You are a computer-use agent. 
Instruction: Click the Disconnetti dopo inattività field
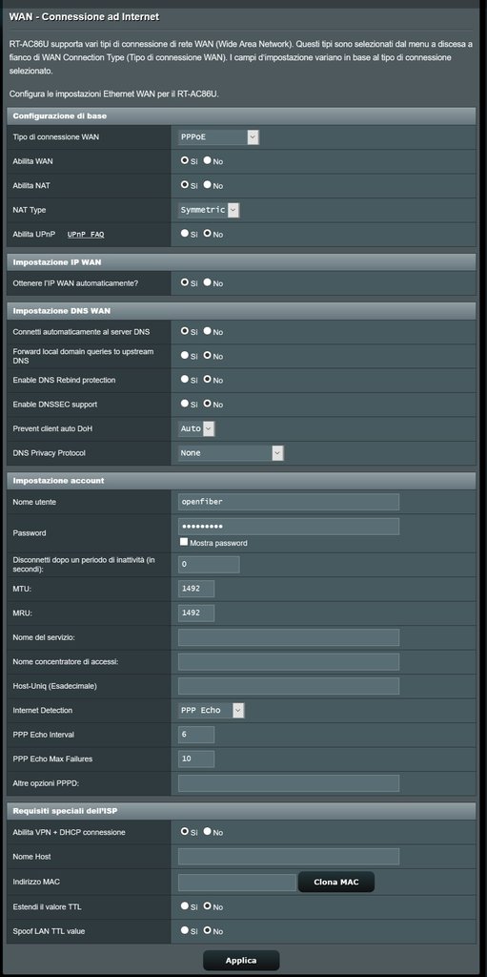(209, 565)
